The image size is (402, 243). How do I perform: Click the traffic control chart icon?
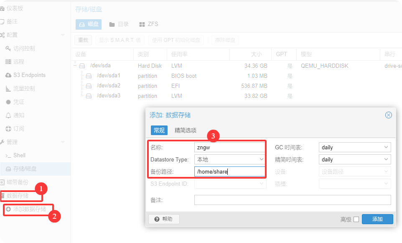[8, 89]
